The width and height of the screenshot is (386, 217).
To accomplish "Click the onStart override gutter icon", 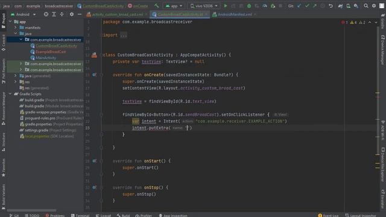I will [x=94, y=161].
